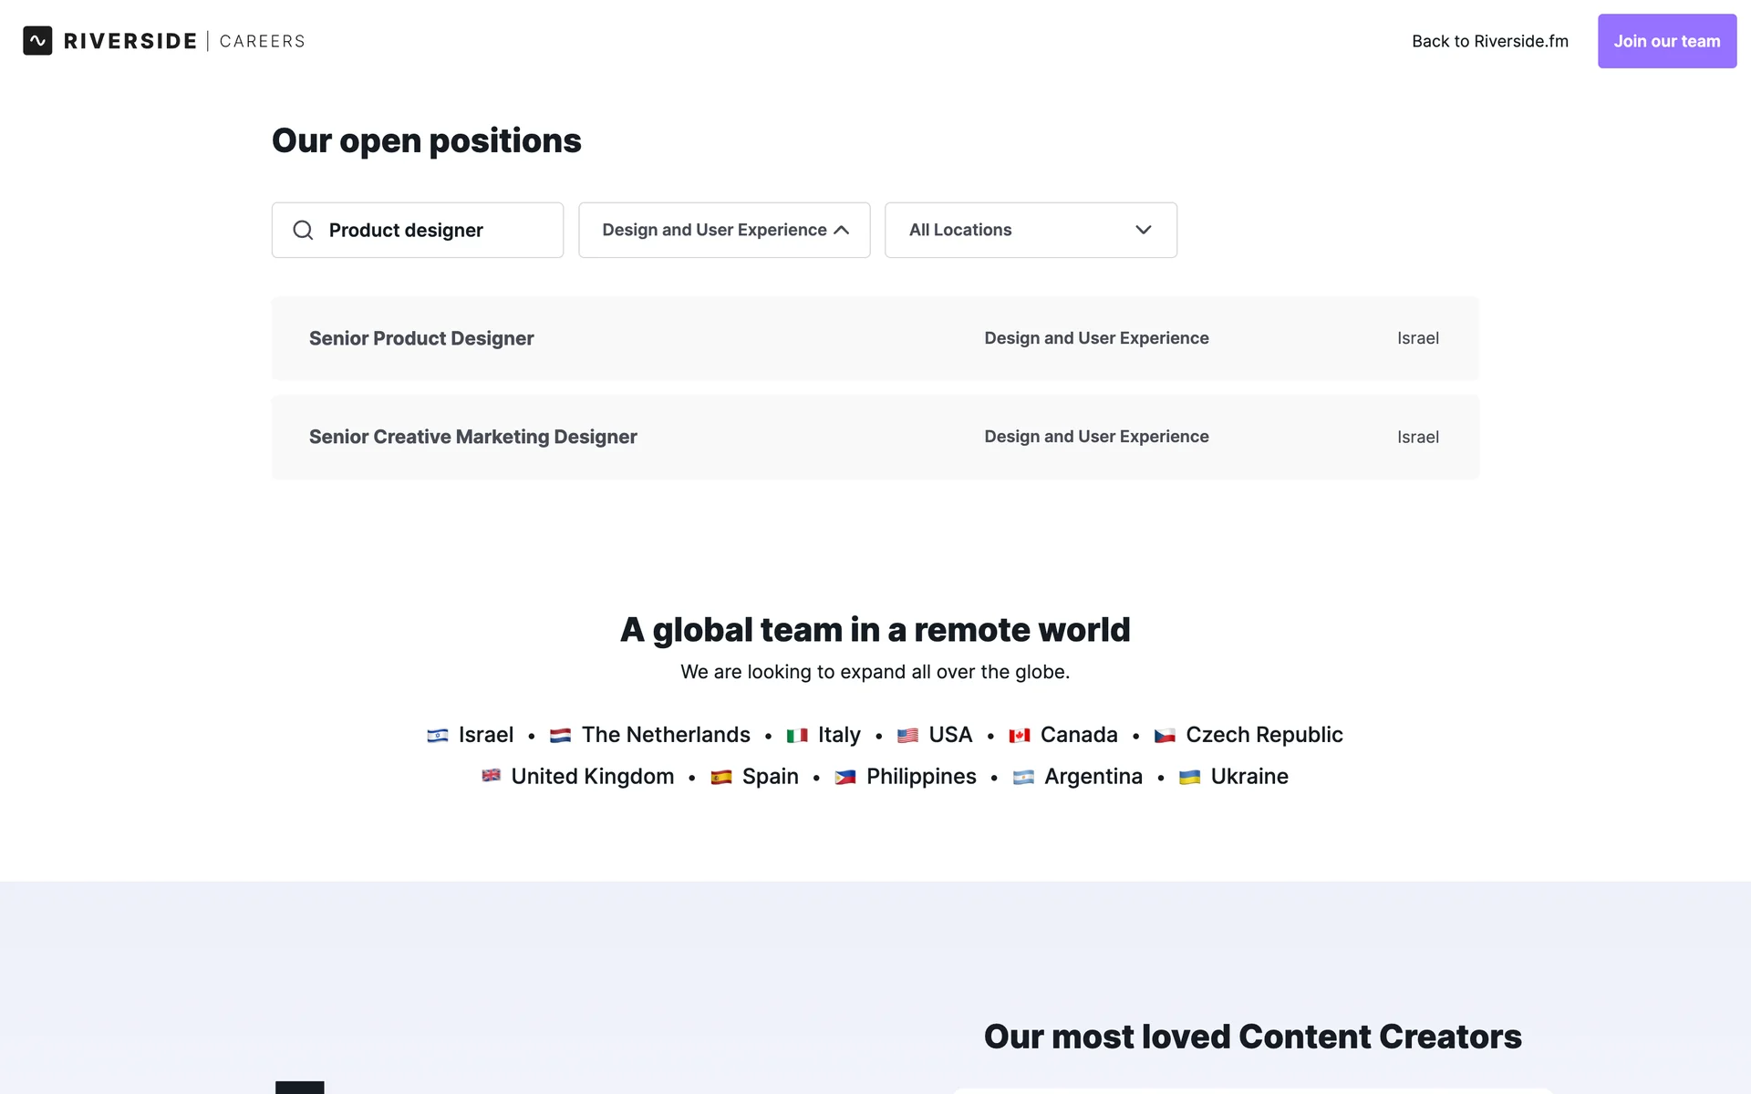1751x1094 pixels.
Task: Click the RIVERSIDE wordmark in header
Action: [130, 41]
